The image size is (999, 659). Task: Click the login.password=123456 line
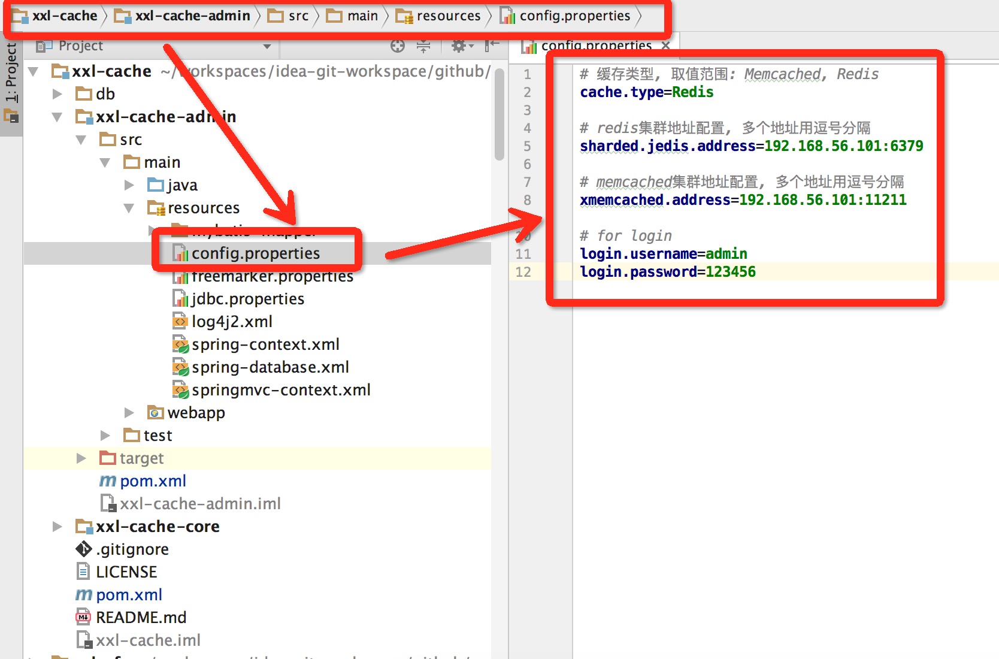pyautogui.click(x=668, y=272)
